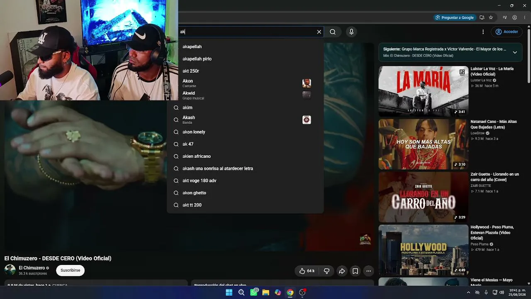Viewport: 531px width, 299px height.
Task: Open 'Llorando en un Carro del Año' thumbnail
Action: tap(423, 197)
